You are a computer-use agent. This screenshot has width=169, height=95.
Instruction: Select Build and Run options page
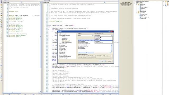point(65,38)
